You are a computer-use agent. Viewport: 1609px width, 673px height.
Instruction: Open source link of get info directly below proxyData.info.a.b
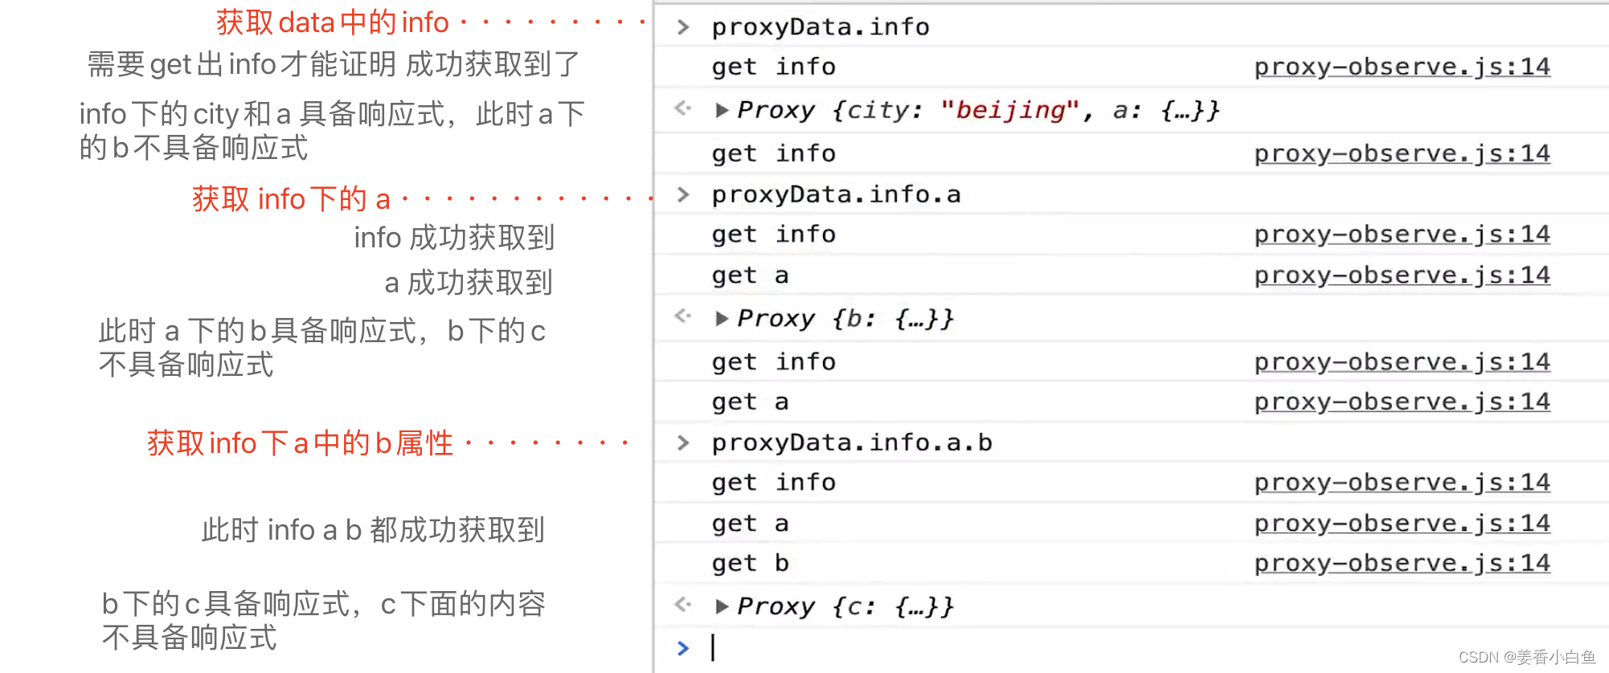[1402, 483]
